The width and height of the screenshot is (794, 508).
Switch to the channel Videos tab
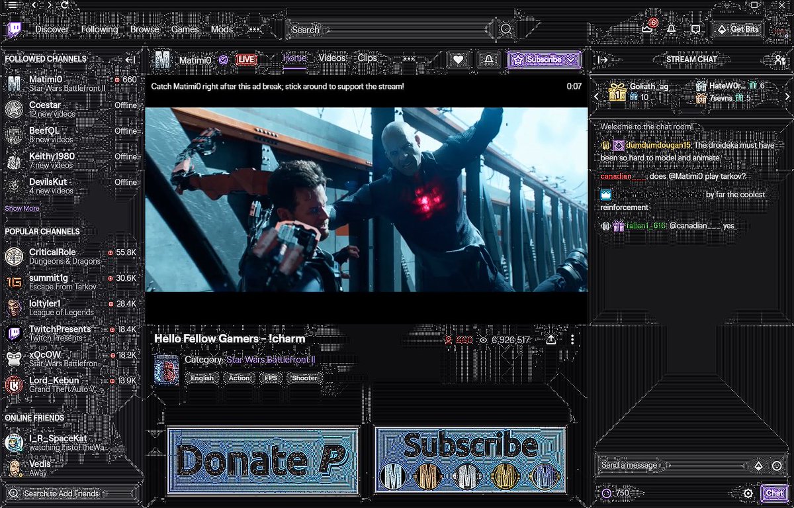pyautogui.click(x=332, y=58)
